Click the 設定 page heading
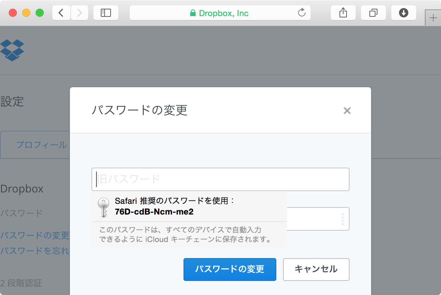 click(12, 102)
